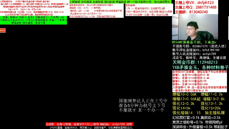This screenshot has height=129, width=229.
Task: Click the line '5出1=0.7k 2出1=1.4k 单包=2.6k'
Action: (25, 9)
